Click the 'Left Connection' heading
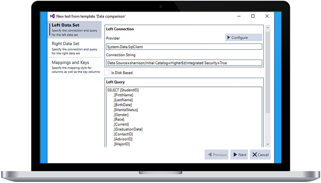Image resolution: width=321 pixels, height=183 pixels. tap(120, 29)
